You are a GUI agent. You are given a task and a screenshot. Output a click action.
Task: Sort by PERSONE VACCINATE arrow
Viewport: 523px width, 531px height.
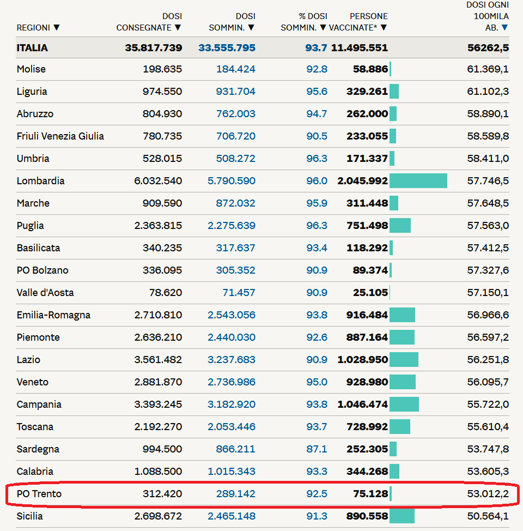point(384,27)
